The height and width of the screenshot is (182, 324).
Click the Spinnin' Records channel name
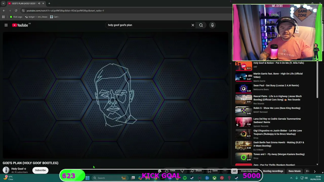[x=261, y=126]
